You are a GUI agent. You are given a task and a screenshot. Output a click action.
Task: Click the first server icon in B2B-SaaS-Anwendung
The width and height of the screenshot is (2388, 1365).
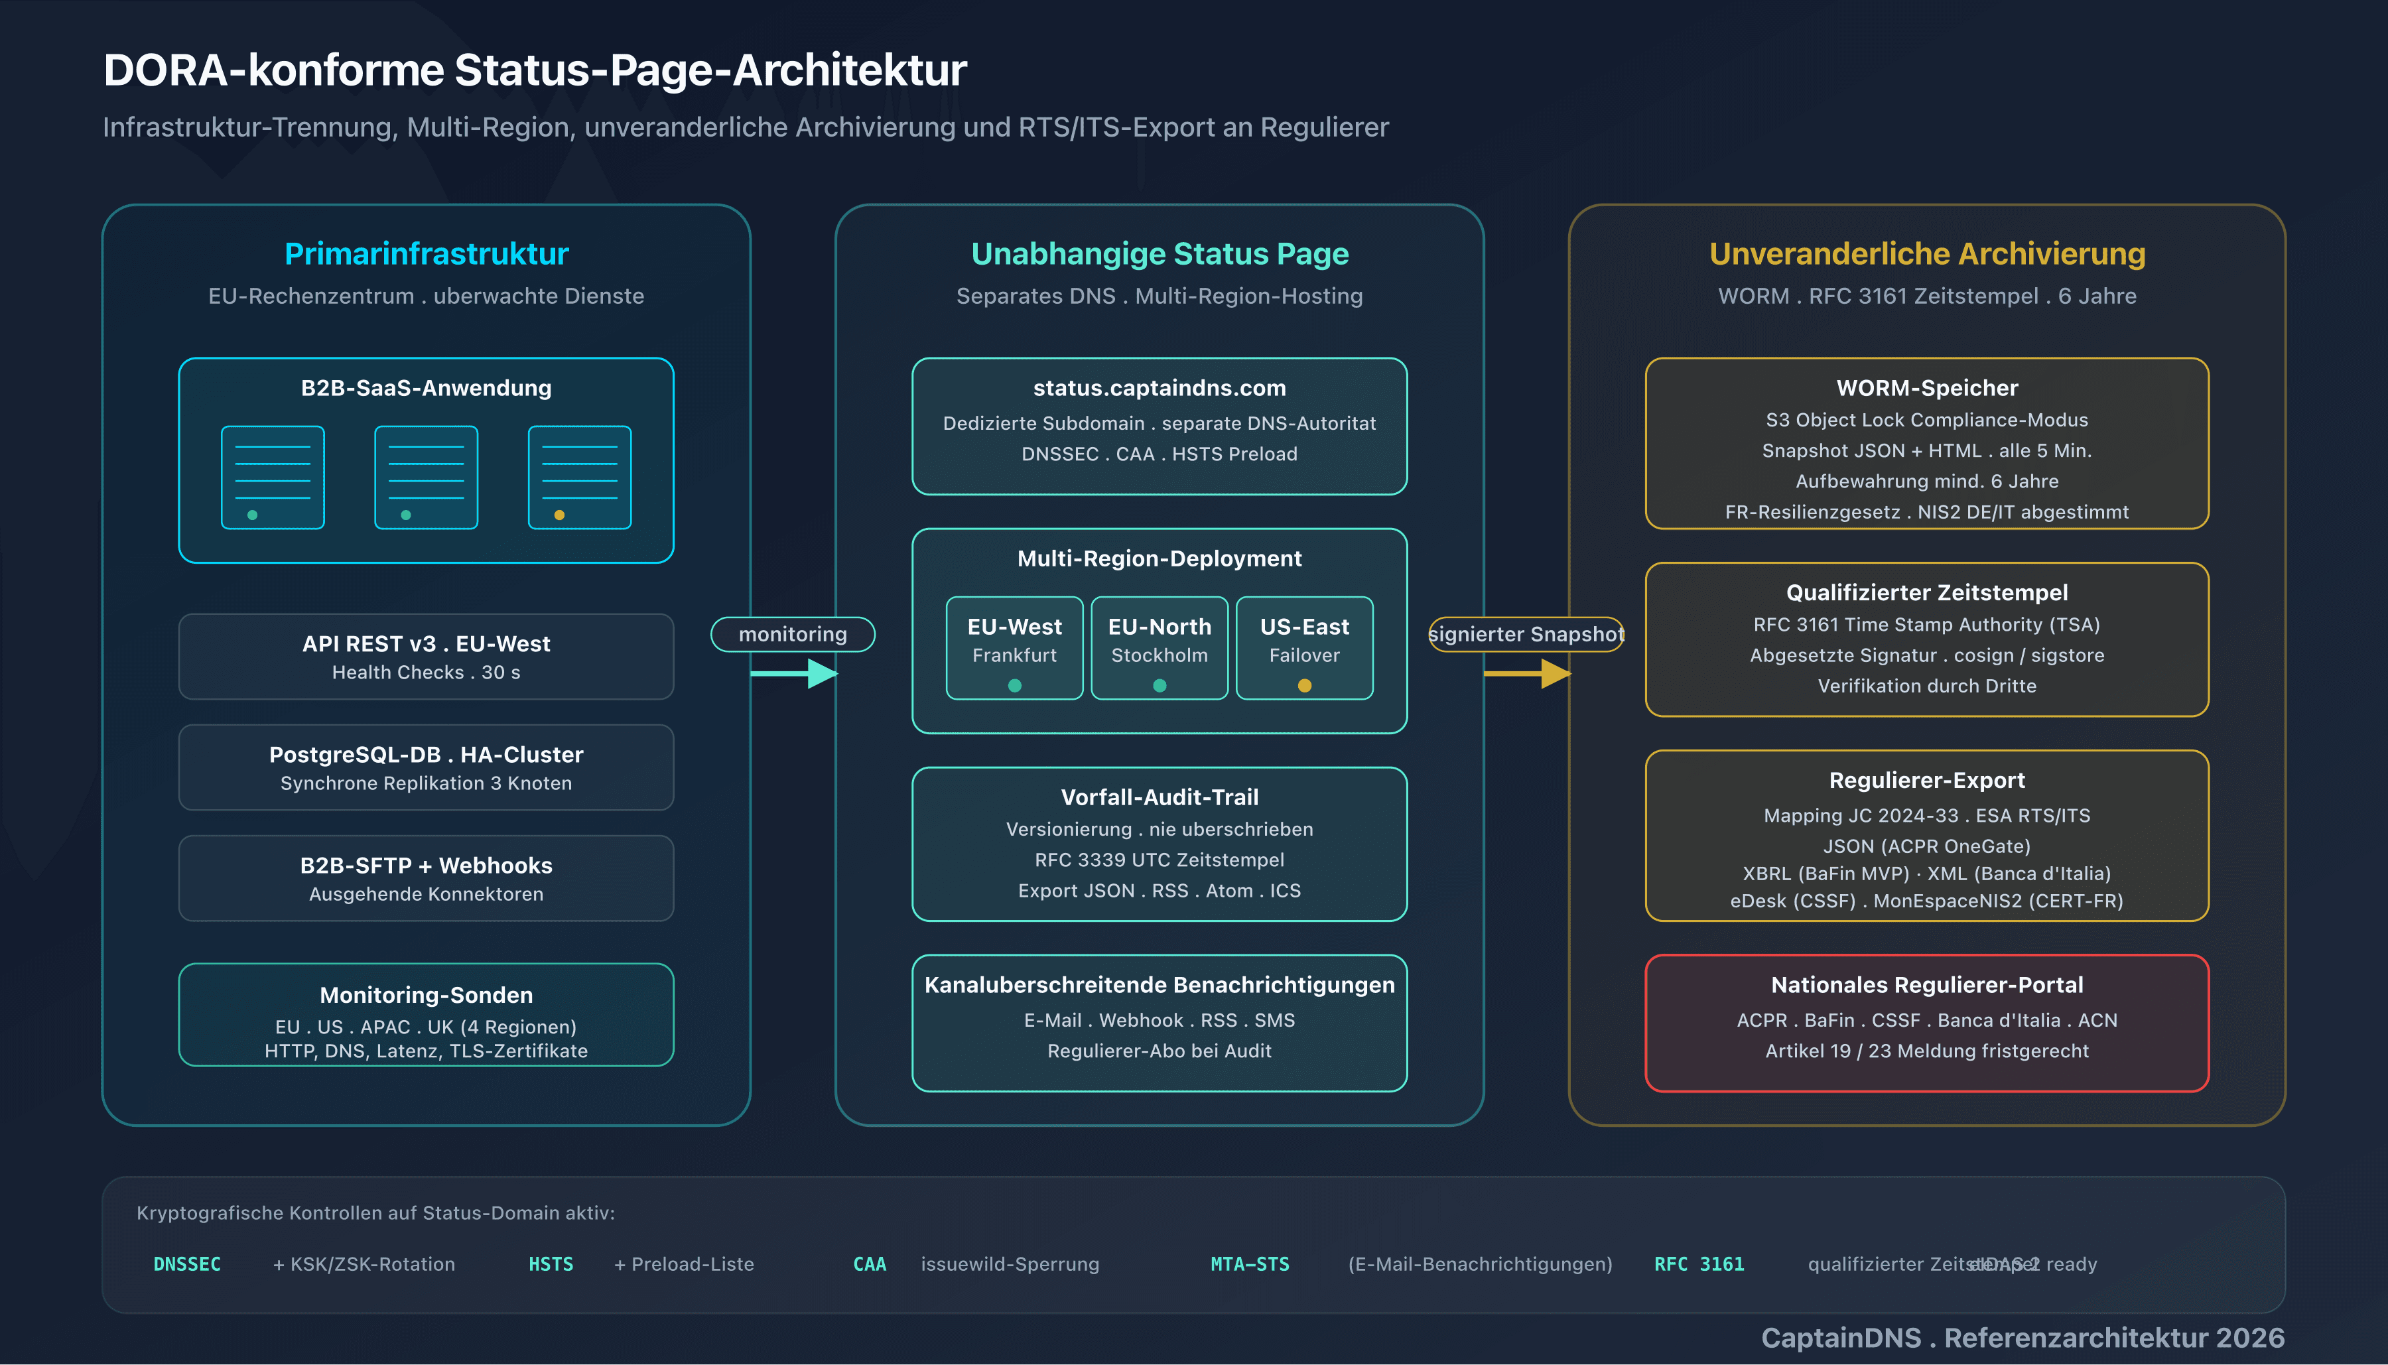click(x=273, y=477)
